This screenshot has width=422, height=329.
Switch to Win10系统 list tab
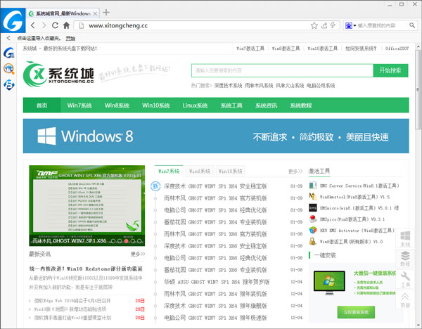click(x=231, y=171)
